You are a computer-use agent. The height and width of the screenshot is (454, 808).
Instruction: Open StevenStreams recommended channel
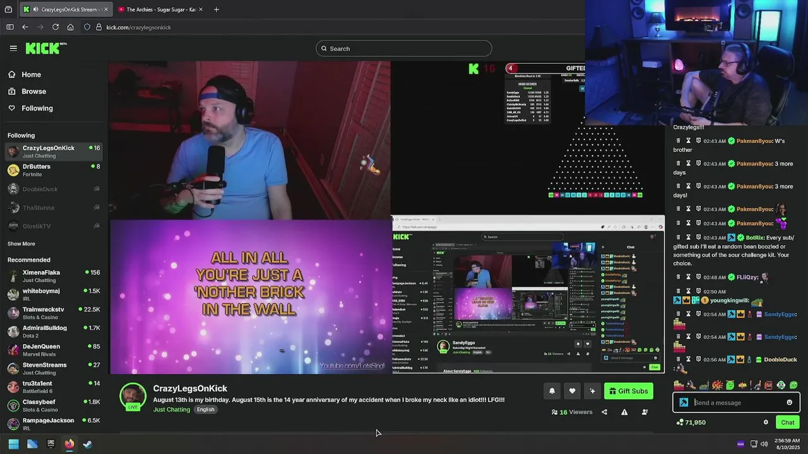53,368
